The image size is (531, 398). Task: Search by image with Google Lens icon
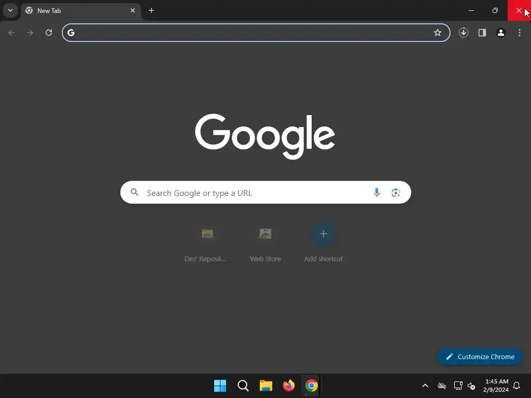(x=396, y=193)
